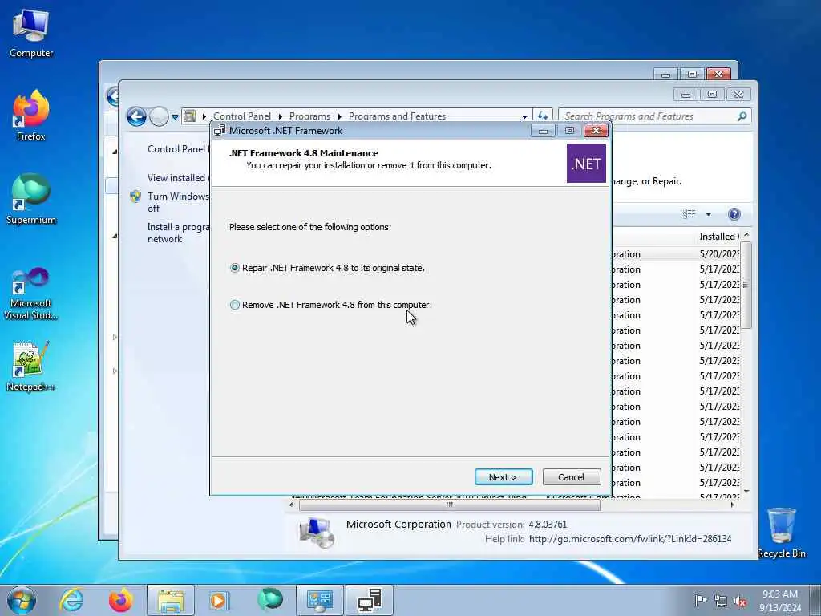The height and width of the screenshot is (616, 821).
Task: Go back in the Programs and Features window
Action: point(136,116)
